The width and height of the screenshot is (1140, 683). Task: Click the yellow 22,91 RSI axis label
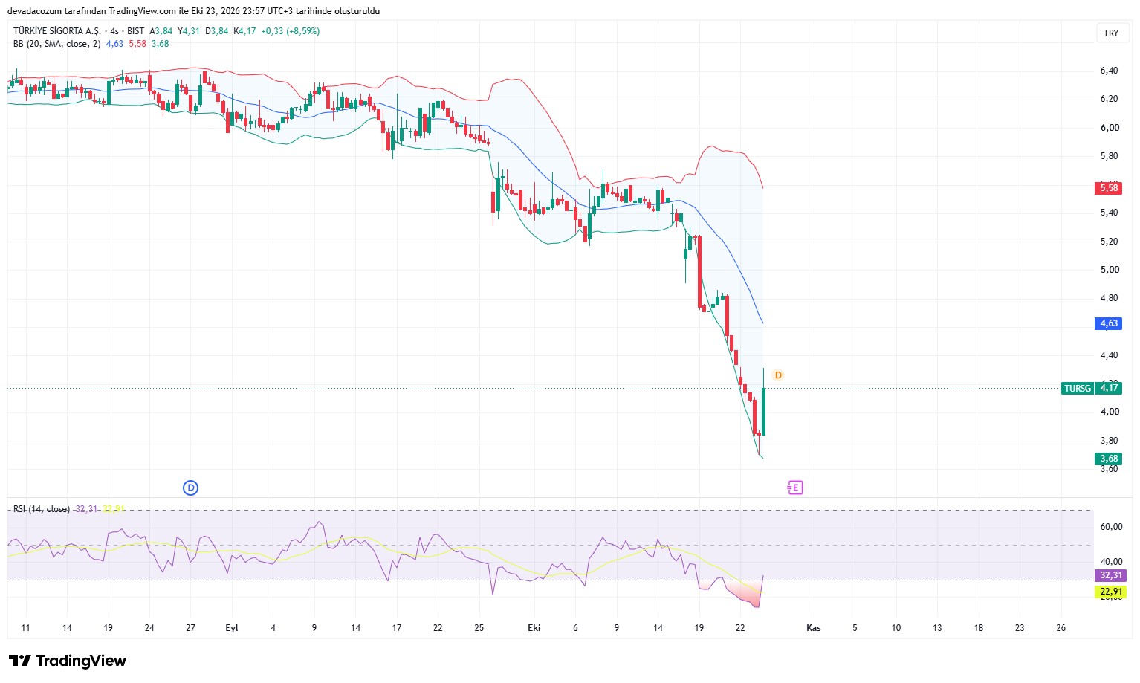(x=1111, y=592)
